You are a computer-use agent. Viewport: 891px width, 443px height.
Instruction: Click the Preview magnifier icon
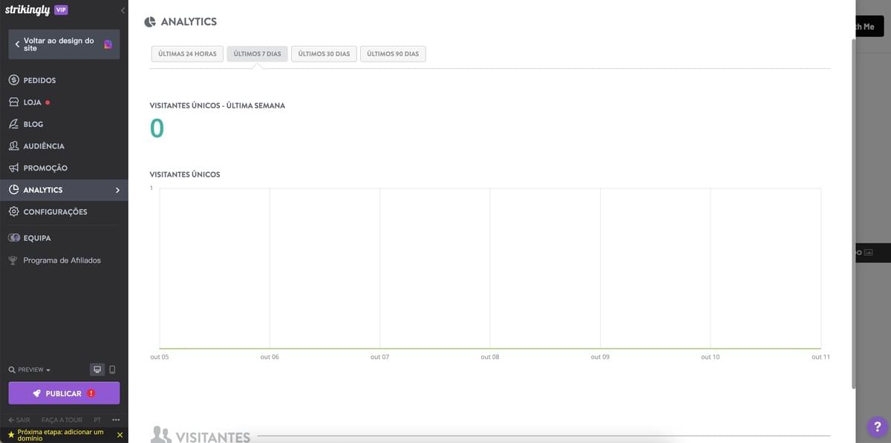pos(12,370)
